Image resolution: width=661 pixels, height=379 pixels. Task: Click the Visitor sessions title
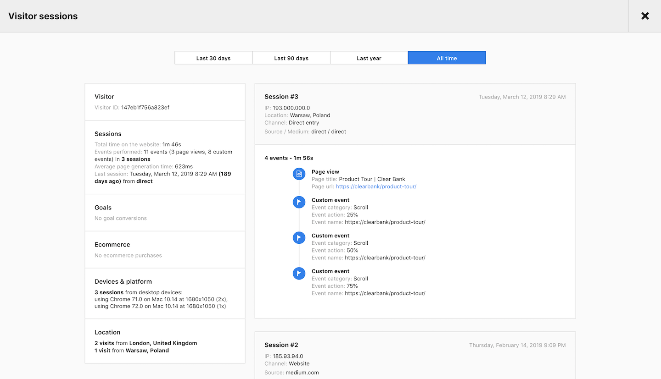coord(43,16)
